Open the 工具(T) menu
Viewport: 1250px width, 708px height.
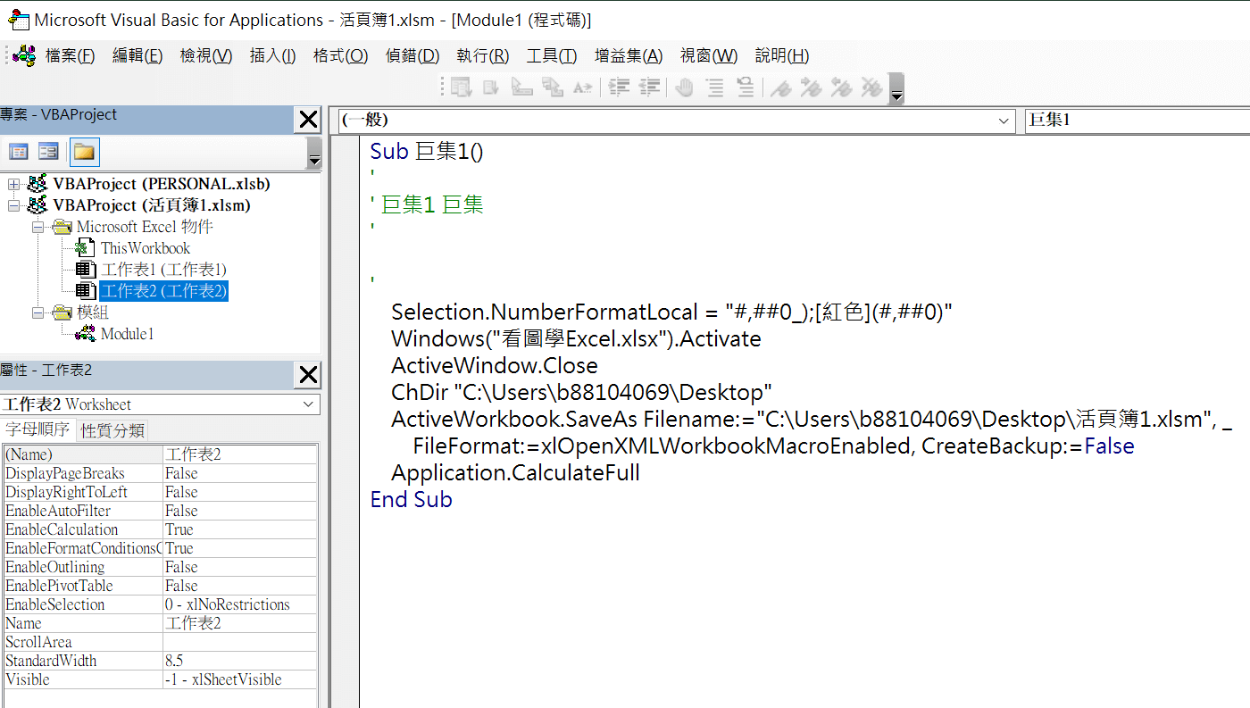[551, 55]
